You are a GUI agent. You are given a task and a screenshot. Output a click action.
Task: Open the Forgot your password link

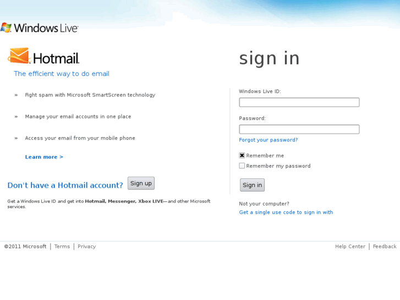[269, 140]
